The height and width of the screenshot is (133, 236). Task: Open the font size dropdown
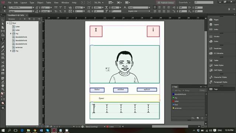click(51, 7)
